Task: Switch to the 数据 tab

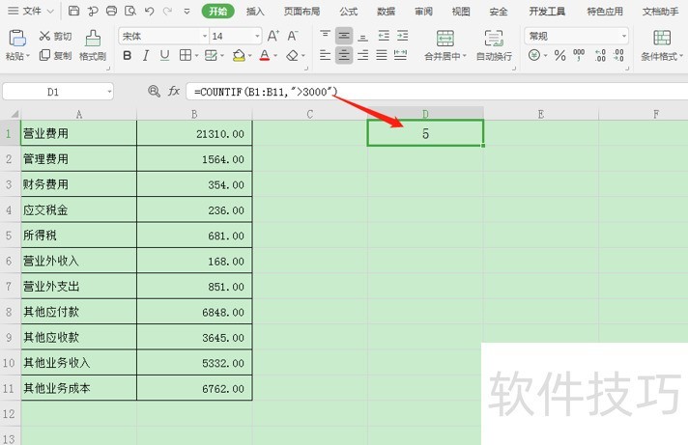Action: 386,11
